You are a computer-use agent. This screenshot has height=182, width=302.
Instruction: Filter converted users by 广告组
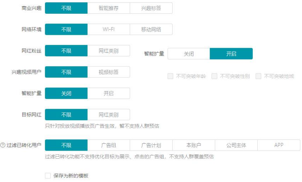click(109, 145)
